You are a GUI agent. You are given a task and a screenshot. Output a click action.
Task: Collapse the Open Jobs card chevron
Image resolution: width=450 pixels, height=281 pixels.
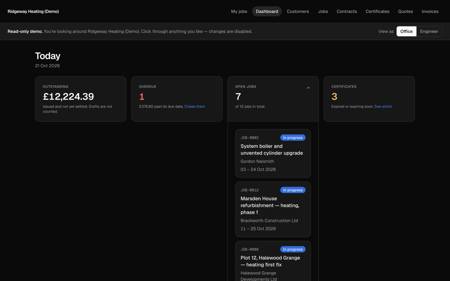[308, 88]
